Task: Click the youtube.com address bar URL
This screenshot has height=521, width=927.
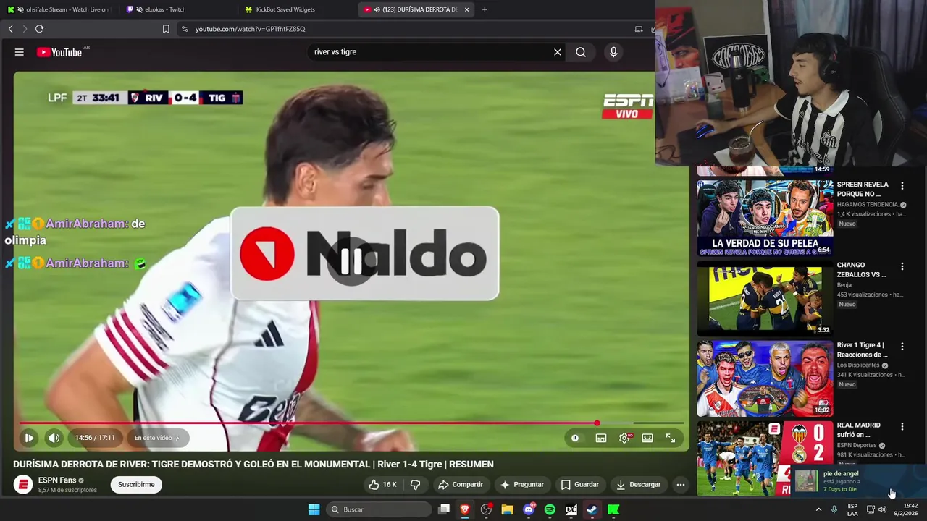Action: coord(250,29)
